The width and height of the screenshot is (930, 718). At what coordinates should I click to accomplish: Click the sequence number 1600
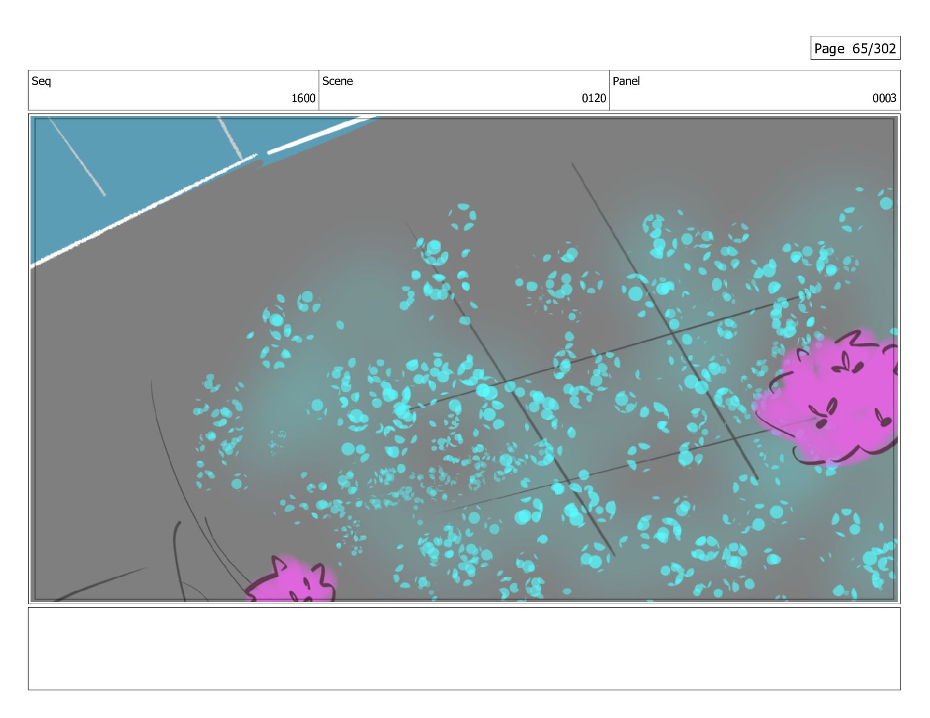[304, 98]
